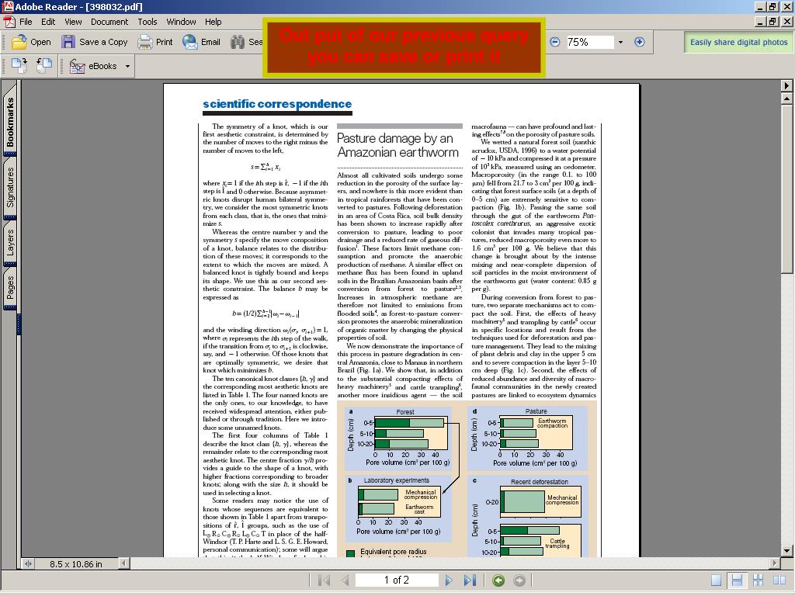Open the Layers side tab
795x596 pixels.
10,242
